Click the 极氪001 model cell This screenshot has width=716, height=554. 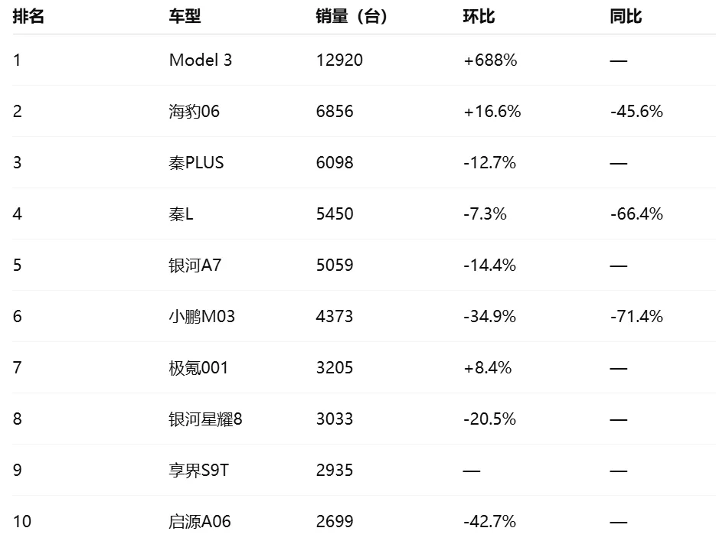click(x=198, y=368)
